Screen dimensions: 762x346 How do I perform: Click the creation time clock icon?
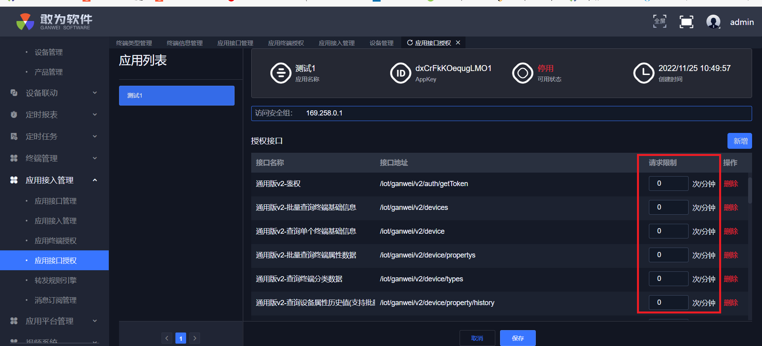coord(643,73)
